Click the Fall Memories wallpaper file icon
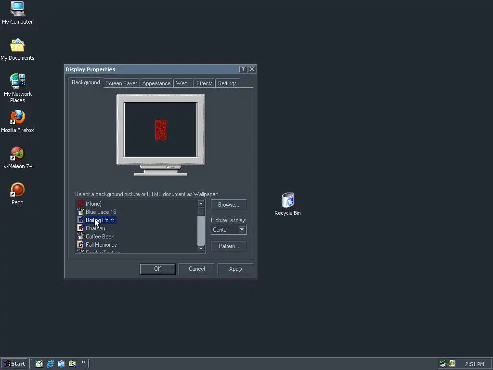 coord(80,244)
